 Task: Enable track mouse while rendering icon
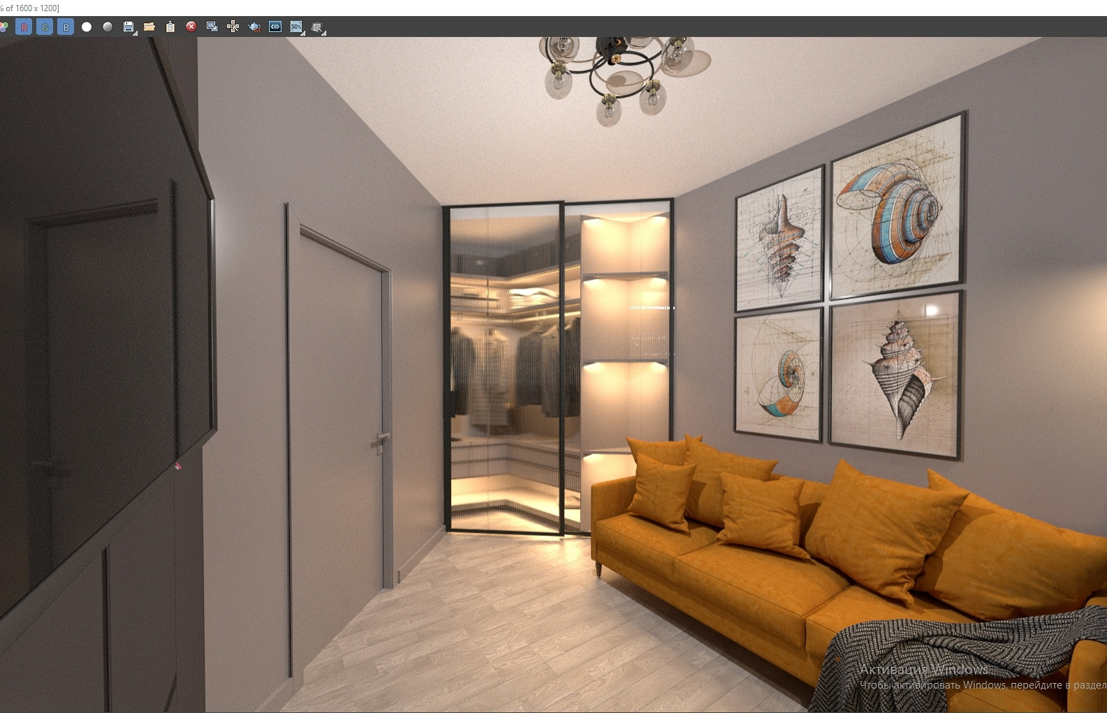pyautogui.click(x=233, y=27)
